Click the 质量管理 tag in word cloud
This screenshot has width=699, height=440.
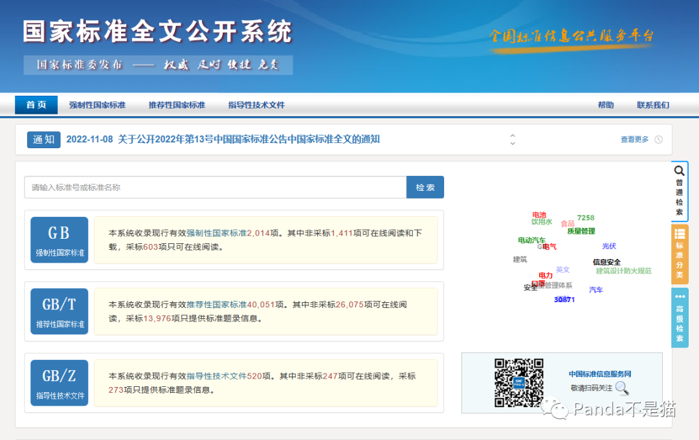[581, 231]
